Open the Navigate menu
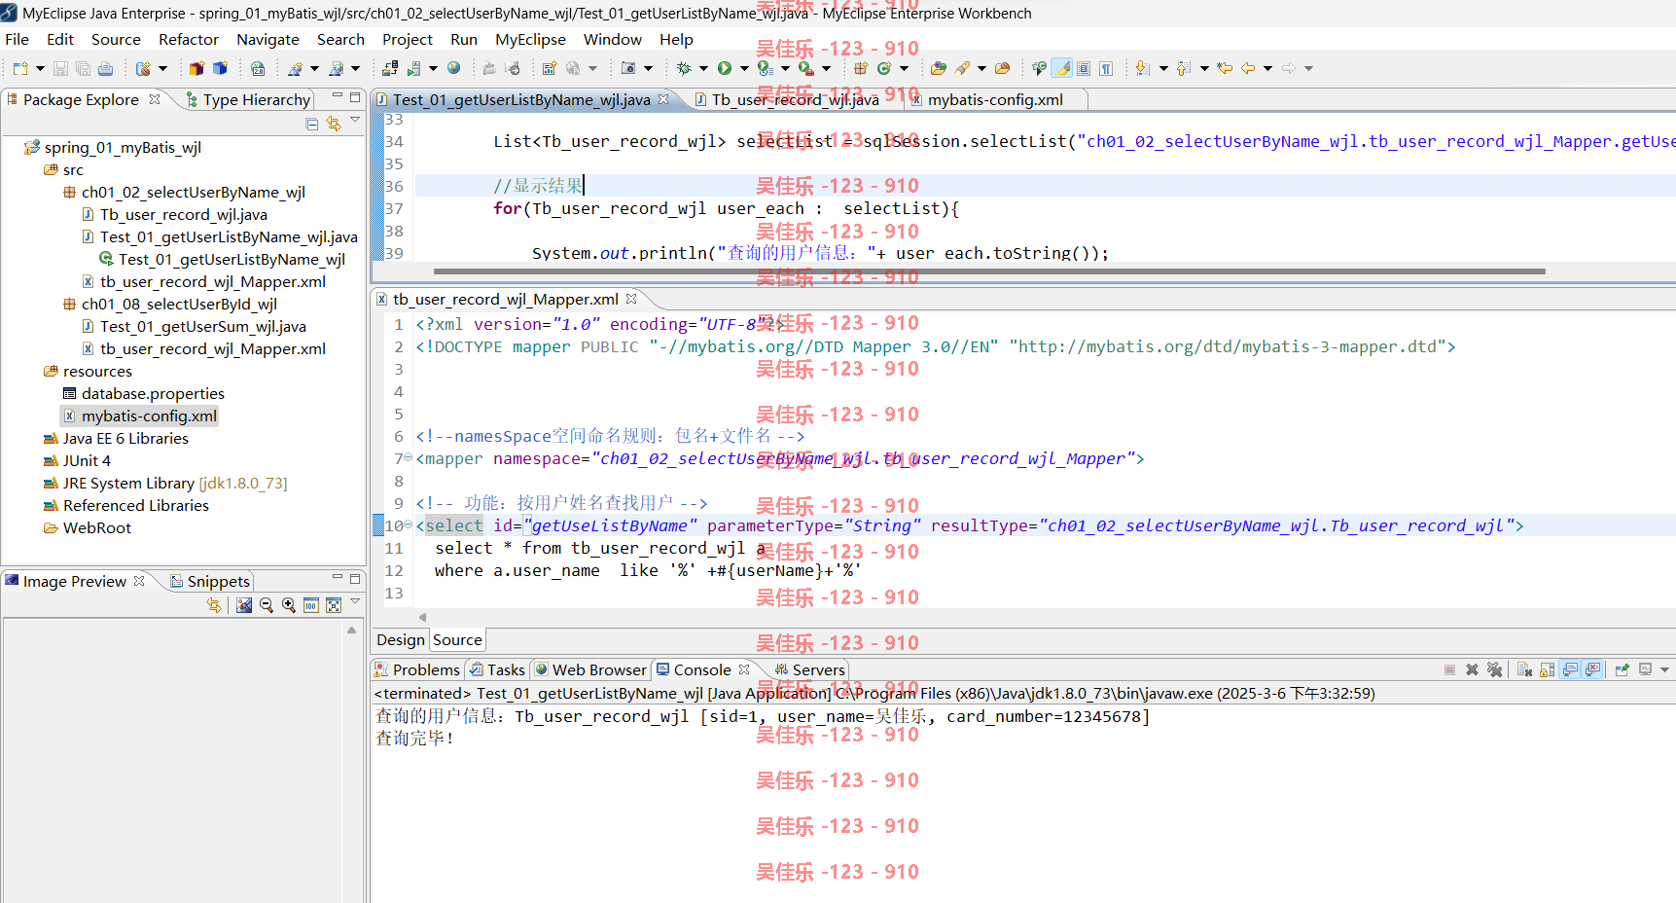The image size is (1676, 903). click(x=267, y=39)
